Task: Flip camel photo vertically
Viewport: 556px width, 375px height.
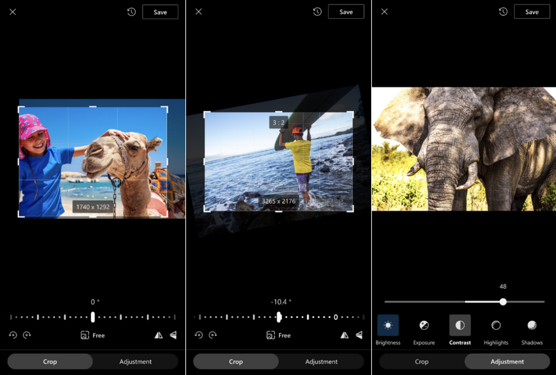Action: 173,335
